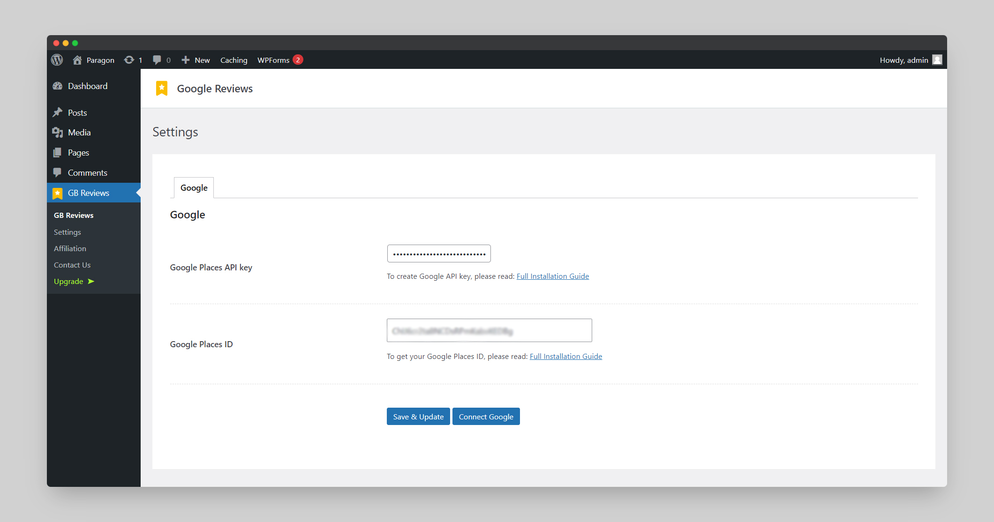Viewport: 994px width, 522px height.
Task: Click the WPForms notification badge
Action: (x=298, y=60)
